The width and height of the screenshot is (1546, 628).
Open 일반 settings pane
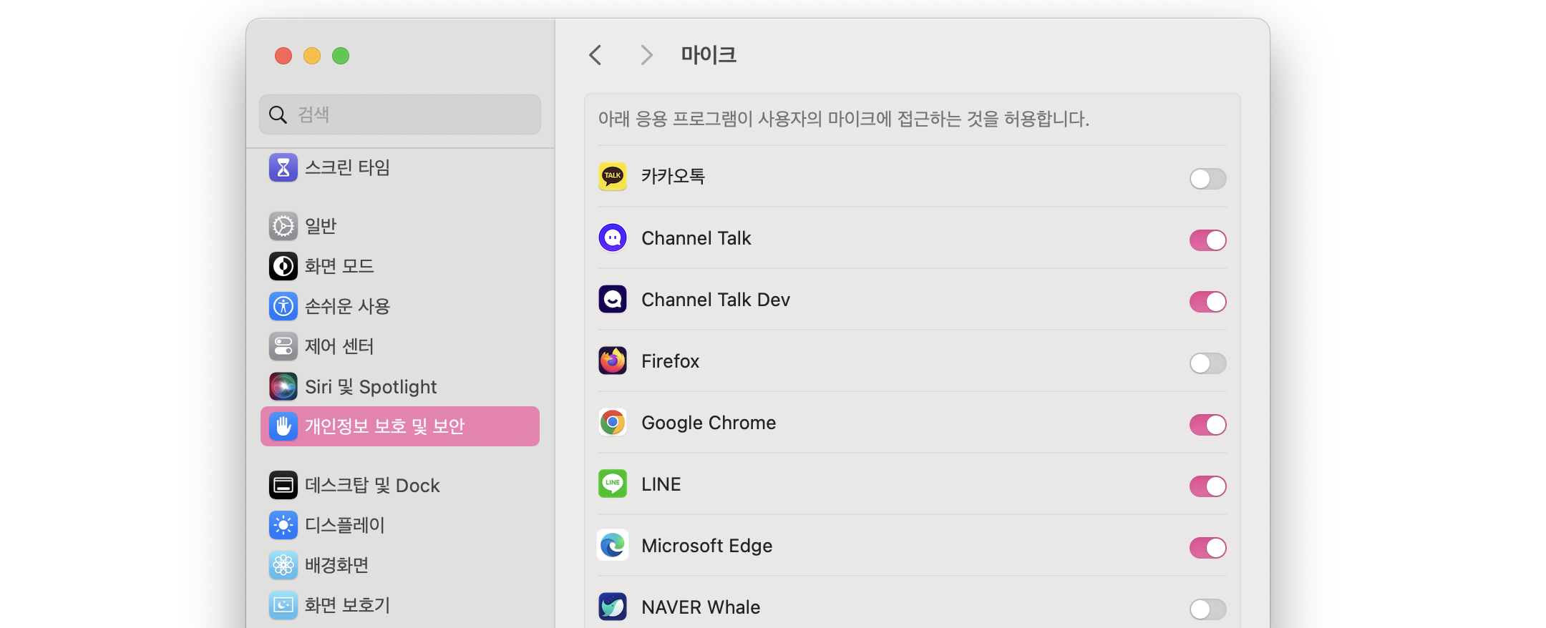(x=400, y=226)
